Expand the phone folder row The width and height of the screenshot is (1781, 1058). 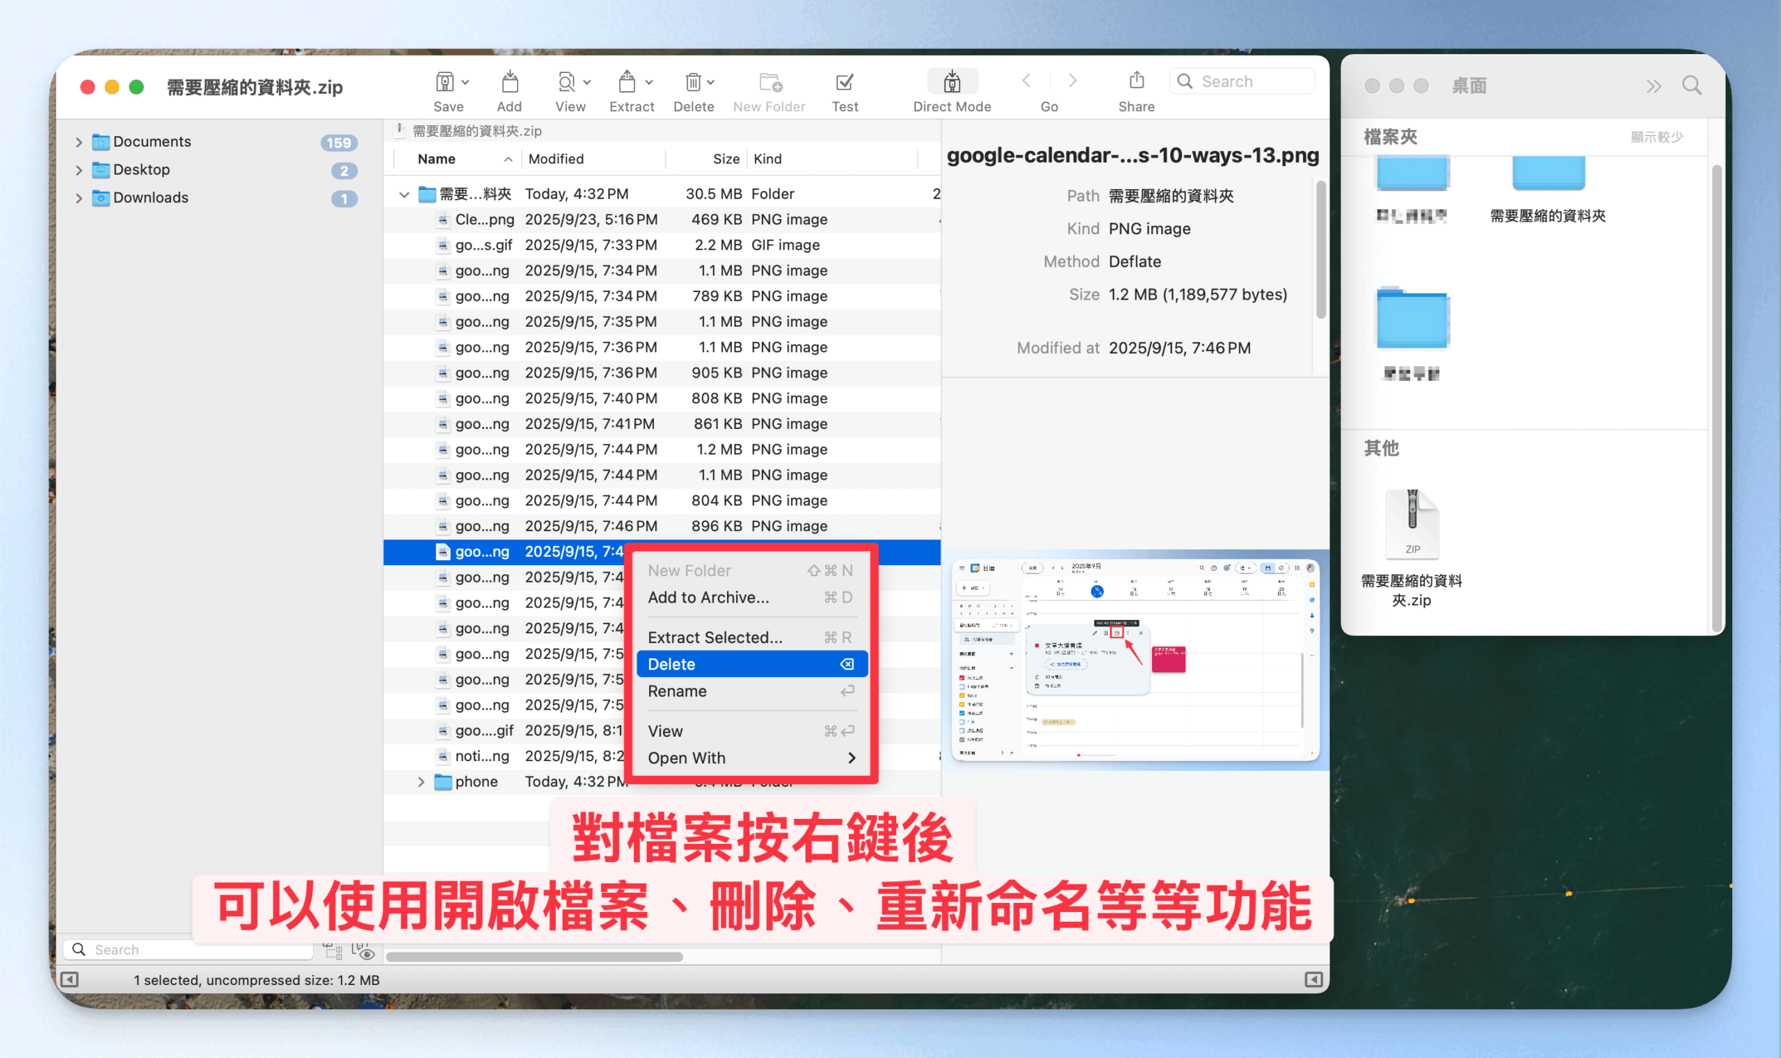coord(421,782)
